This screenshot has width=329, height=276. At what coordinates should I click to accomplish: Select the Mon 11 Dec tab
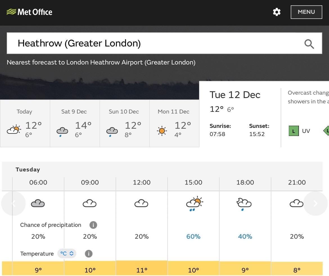(x=174, y=123)
